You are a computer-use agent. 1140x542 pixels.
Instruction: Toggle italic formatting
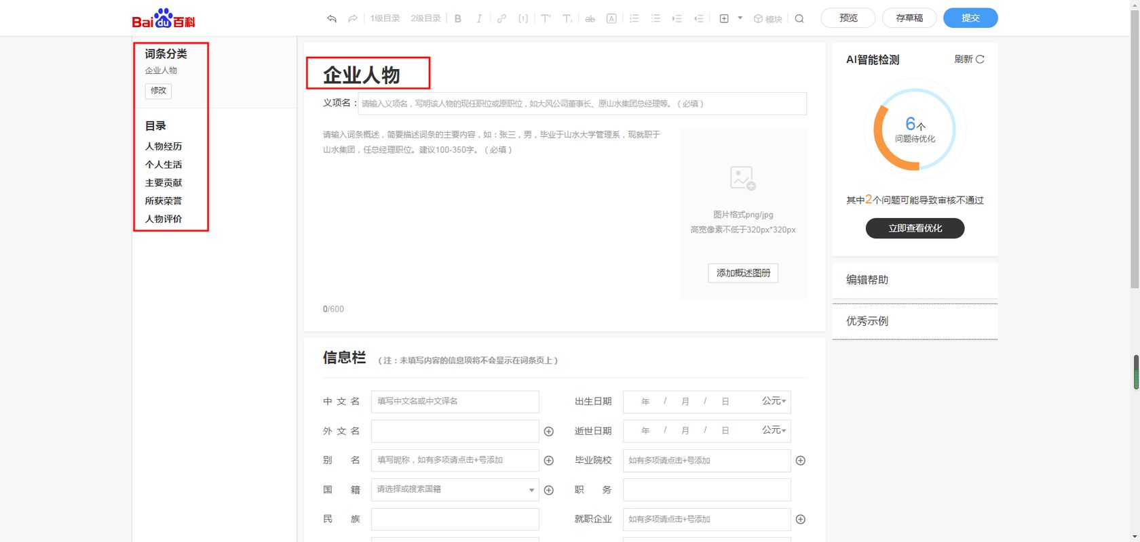pos(479,19)
